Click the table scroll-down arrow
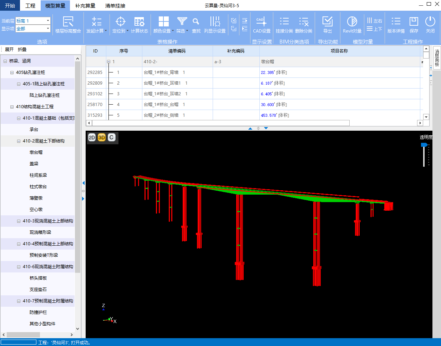 coord(426,117)
